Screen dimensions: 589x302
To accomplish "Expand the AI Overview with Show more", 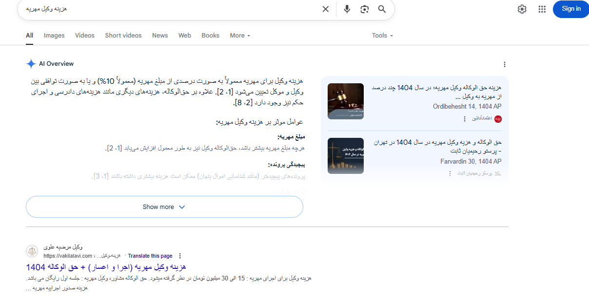I will click(x=164, y=207).
